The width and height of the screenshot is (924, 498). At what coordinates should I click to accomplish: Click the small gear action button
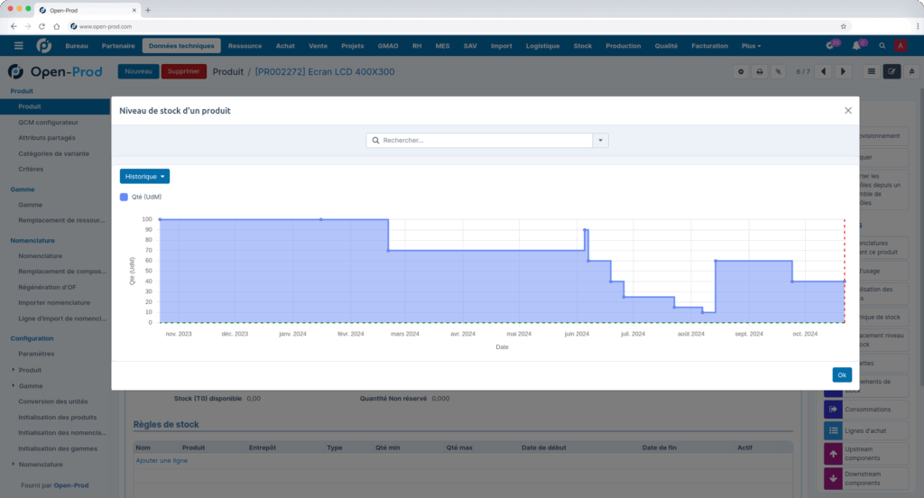(741, 72)
